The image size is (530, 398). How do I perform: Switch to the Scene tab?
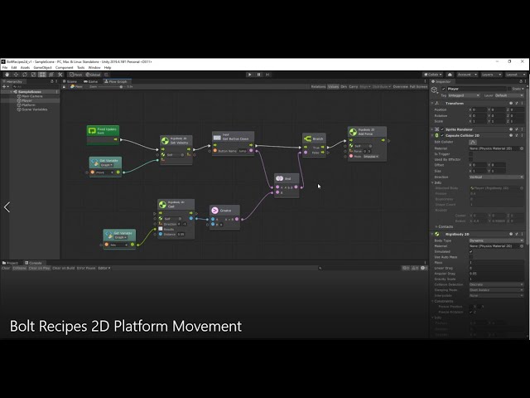70,81
